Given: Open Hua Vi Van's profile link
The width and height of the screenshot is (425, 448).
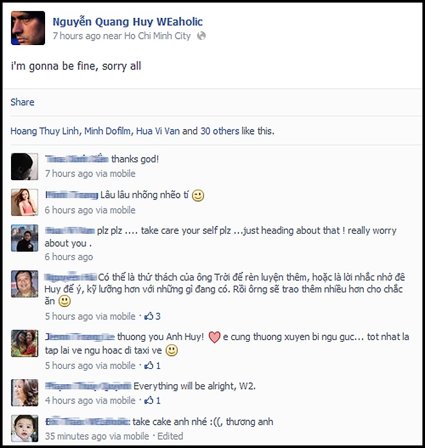Looking at the screenshot, I should 158,131.
